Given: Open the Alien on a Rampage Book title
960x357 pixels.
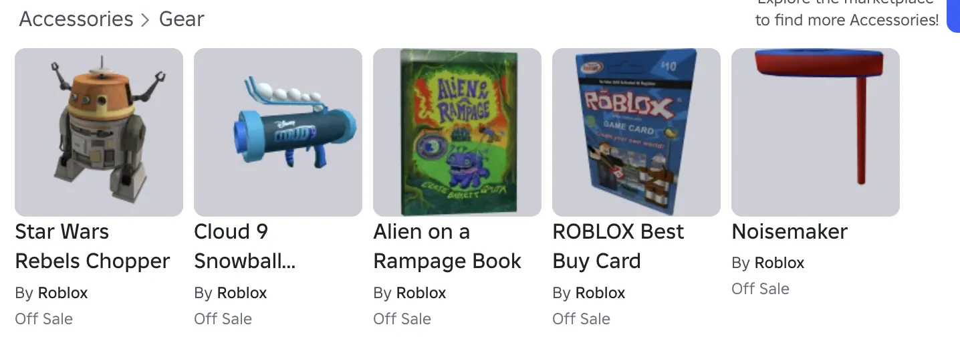Looking at the screenshot, I should pyautogui.click(x=447, y=246).
